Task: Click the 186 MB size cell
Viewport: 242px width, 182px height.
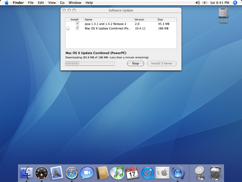Action: click(163, 28)
